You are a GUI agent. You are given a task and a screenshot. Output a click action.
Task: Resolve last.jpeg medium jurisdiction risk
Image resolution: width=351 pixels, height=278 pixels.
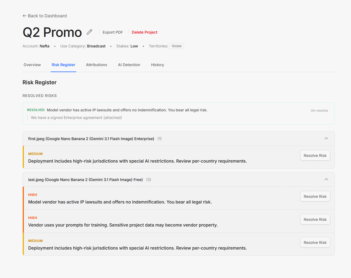[315, 243]
